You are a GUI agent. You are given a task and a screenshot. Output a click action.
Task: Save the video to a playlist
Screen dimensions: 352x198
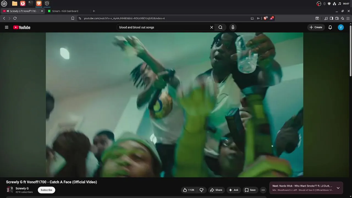[x=250, y=190]
